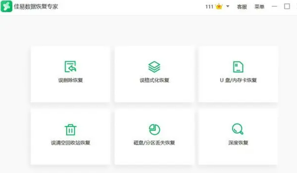Screen dimensions: 297x173
Task: Click the 误格式化恢复 stacked layers icon
Action: click(154, 66)
